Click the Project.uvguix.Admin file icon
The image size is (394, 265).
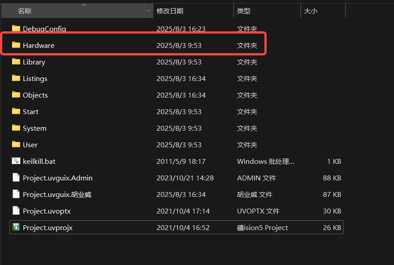(16, 178)
